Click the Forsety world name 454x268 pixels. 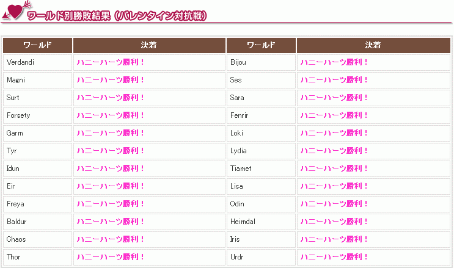click(x=18, y=115)
